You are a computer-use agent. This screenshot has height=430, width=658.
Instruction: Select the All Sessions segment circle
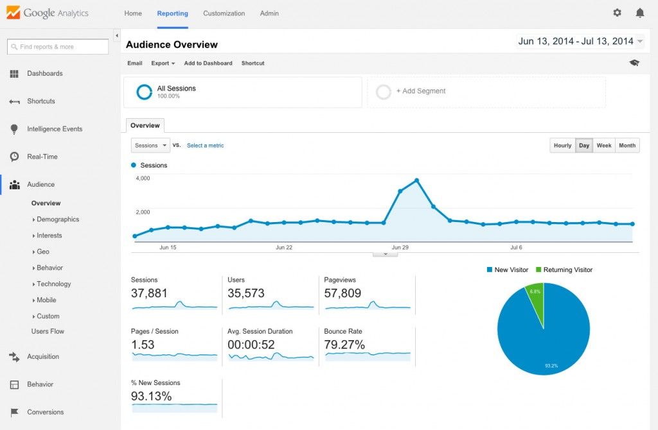144,92
